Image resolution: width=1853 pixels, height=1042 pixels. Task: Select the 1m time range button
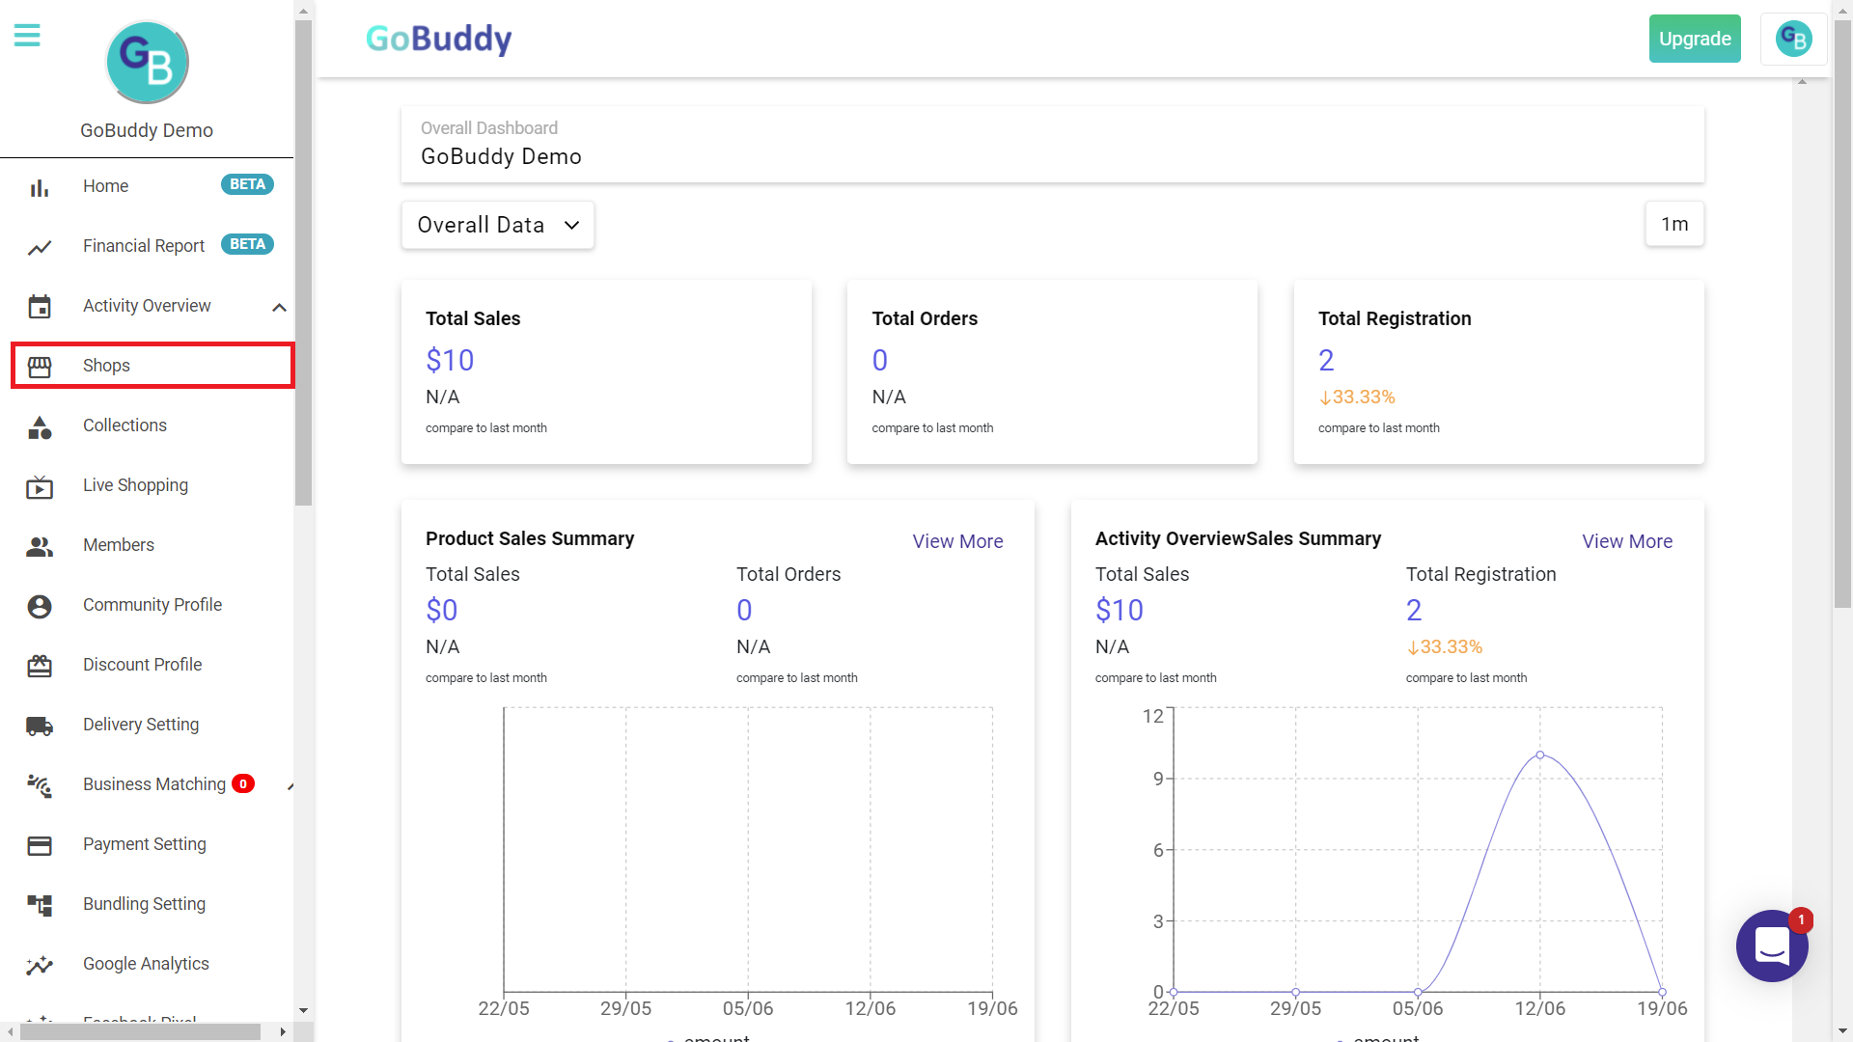click(1674, 224)
